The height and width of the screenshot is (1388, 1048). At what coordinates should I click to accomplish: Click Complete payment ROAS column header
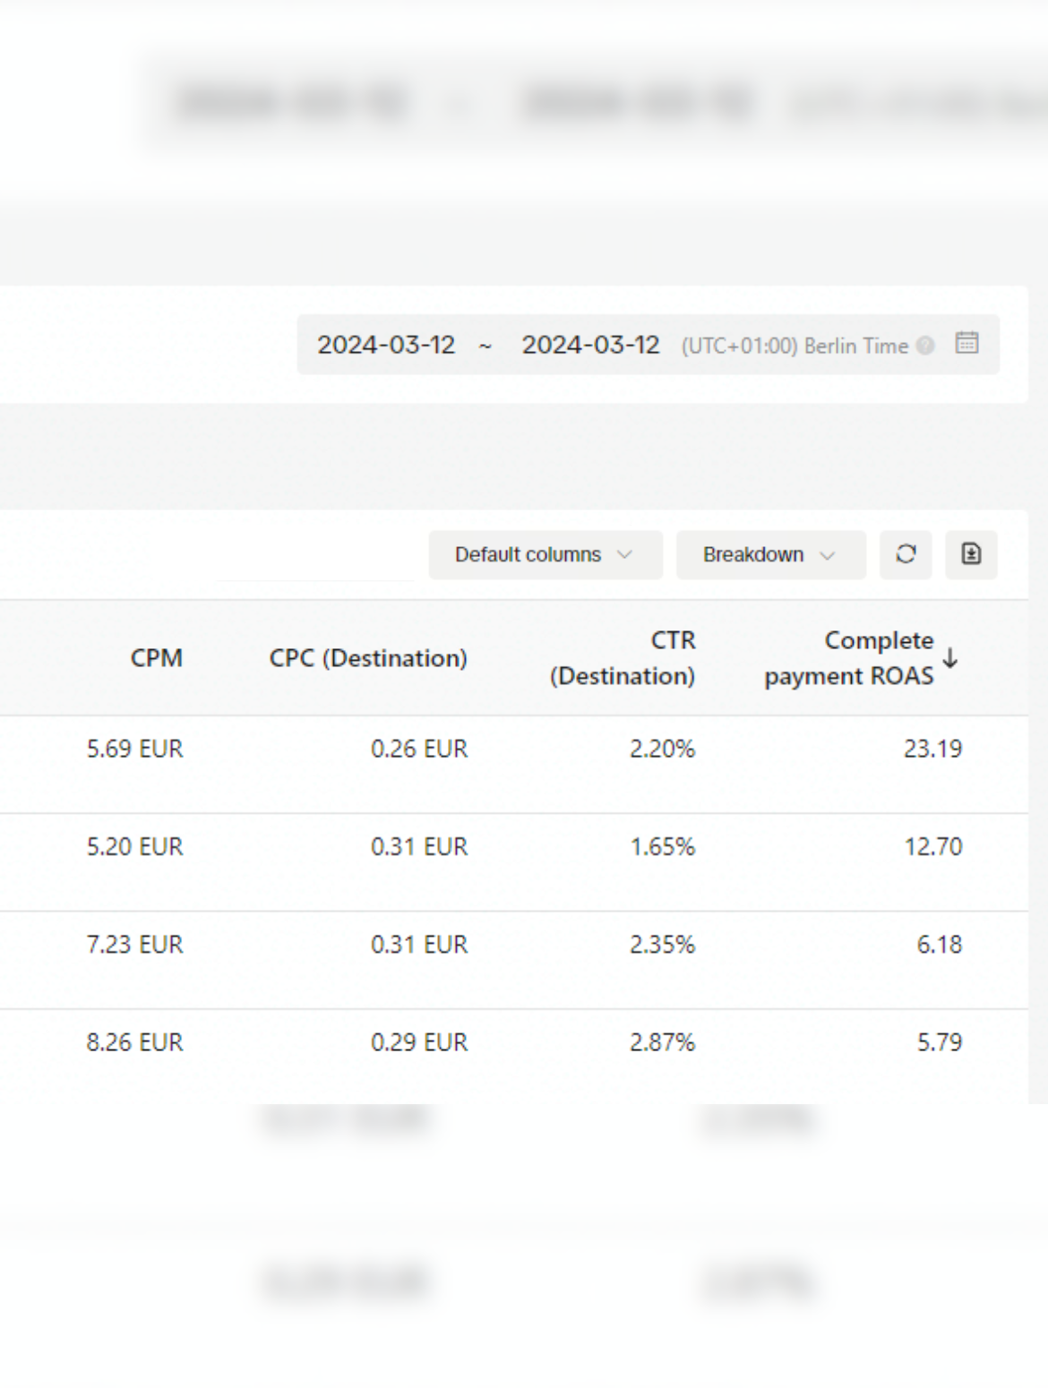pyautogui.click(x=849, y=658)
